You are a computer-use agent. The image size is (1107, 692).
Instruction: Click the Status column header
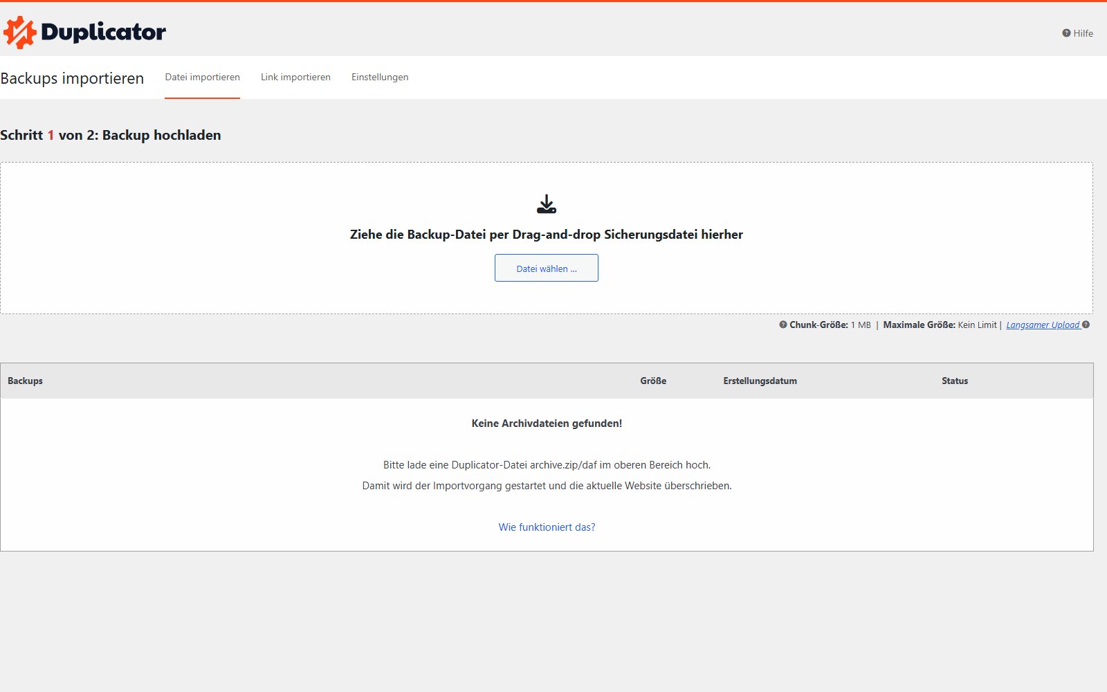(x=955, y=381)
